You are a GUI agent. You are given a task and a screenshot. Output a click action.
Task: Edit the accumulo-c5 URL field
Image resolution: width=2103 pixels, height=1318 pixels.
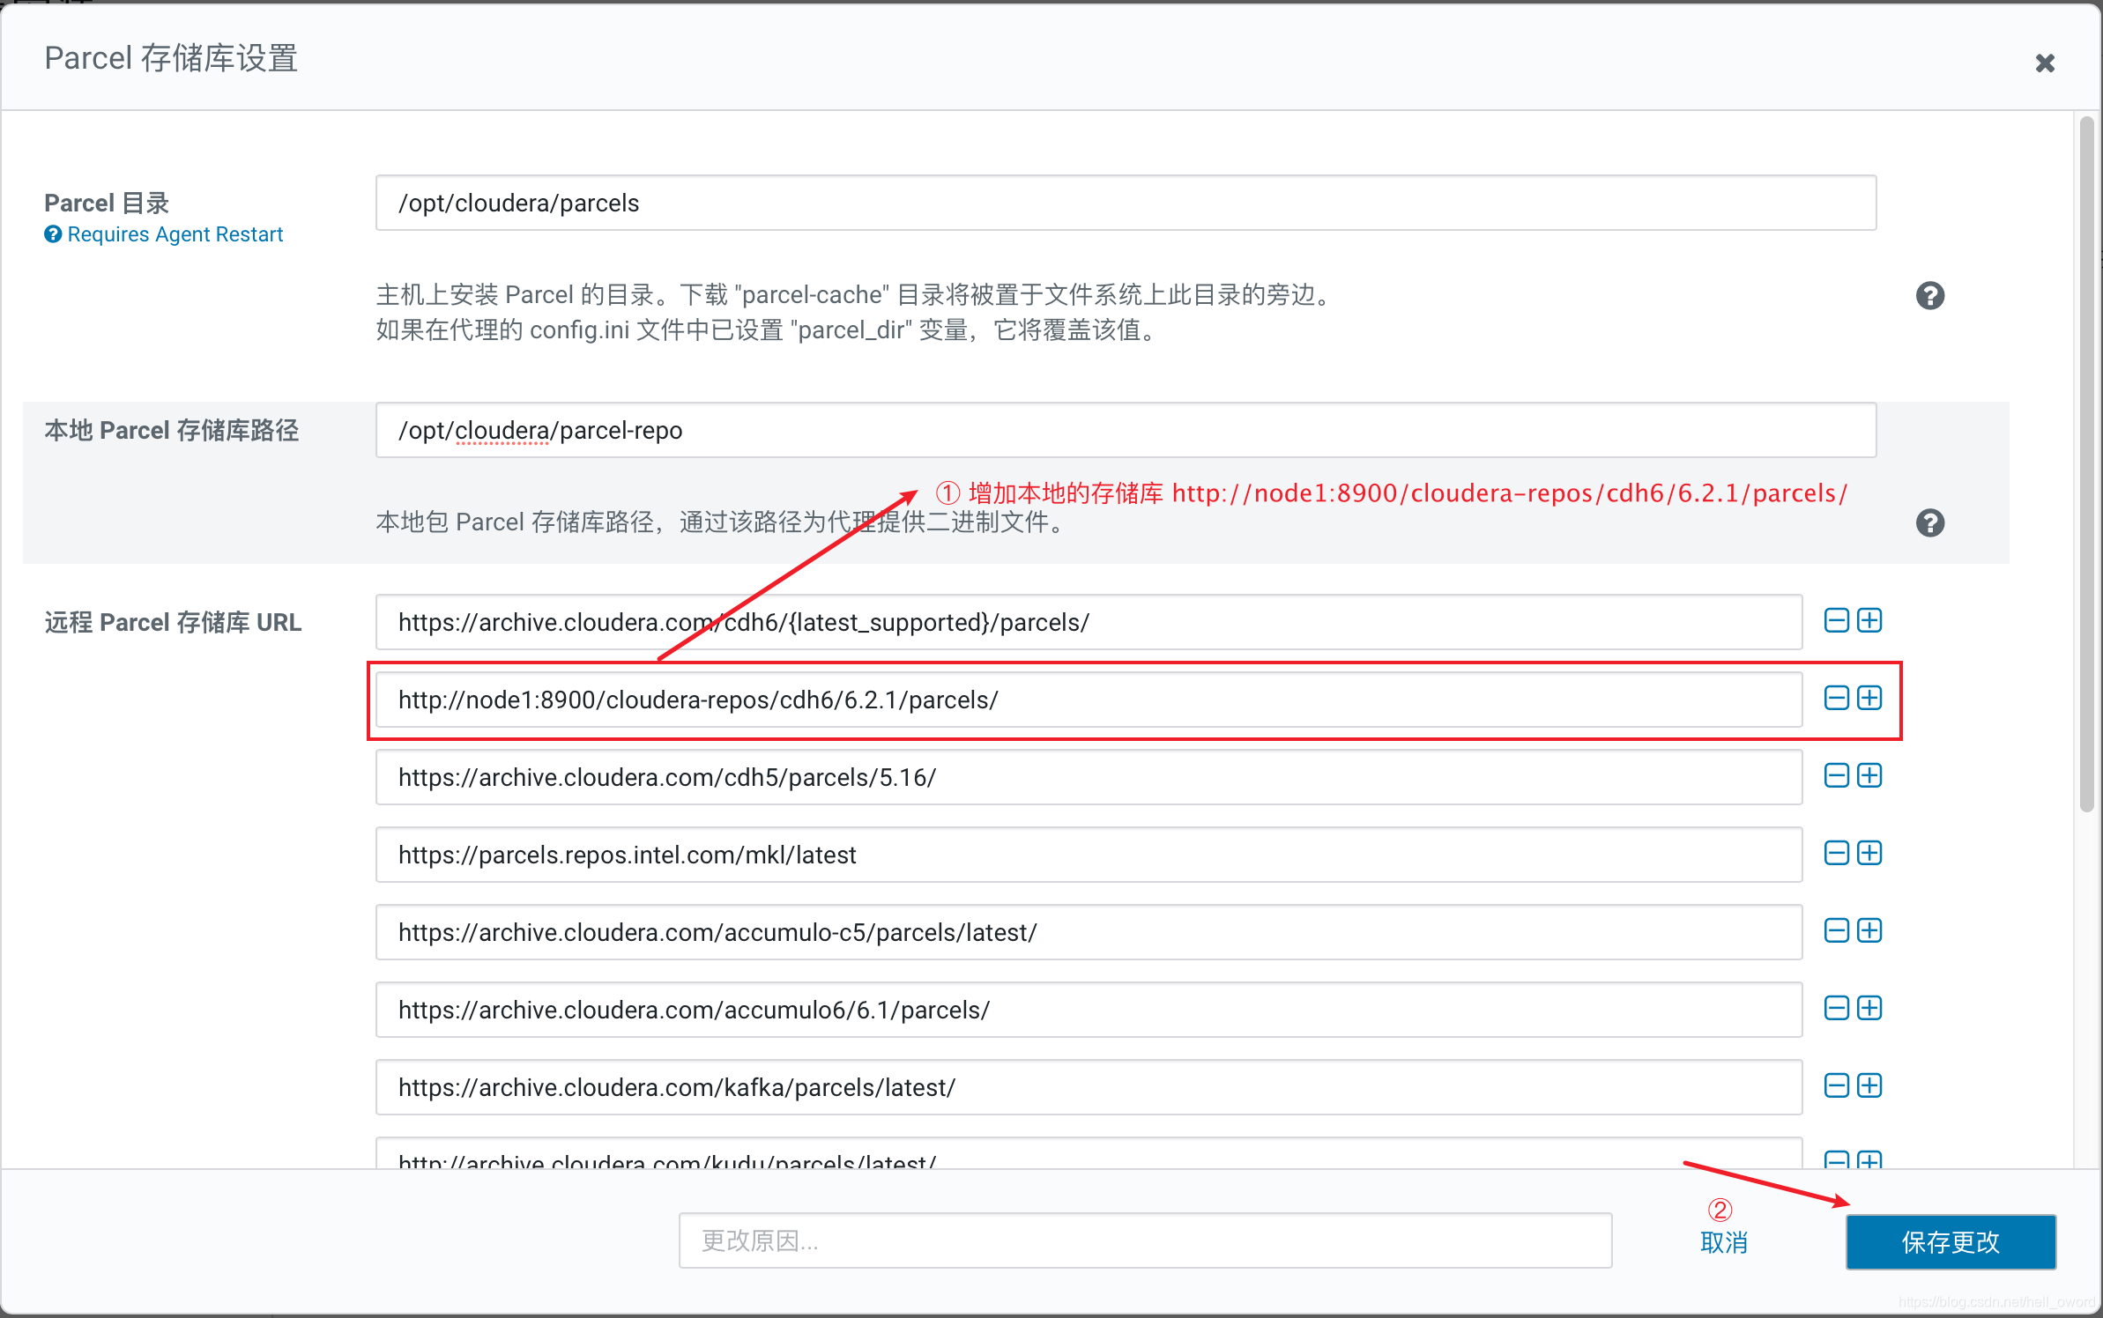click(1089, 932)
